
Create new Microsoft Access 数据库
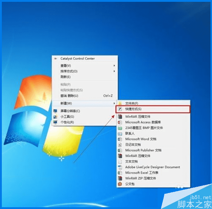(x=153, y=122)
